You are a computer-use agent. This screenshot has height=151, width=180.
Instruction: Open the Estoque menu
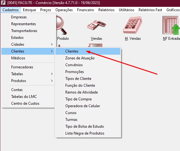click(x=29, y=10)
